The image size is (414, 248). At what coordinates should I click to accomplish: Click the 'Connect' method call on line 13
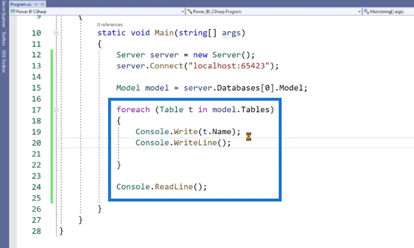tap(166, 66)
